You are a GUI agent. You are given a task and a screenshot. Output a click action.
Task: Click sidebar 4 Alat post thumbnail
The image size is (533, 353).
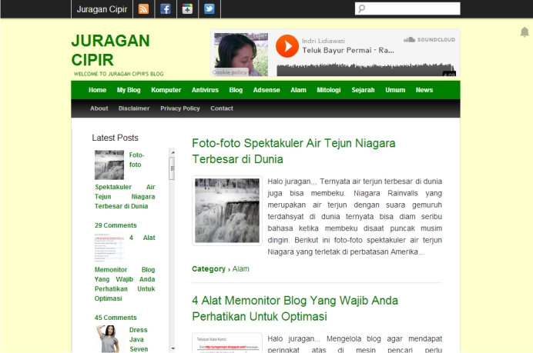click(x=109, y=248)
